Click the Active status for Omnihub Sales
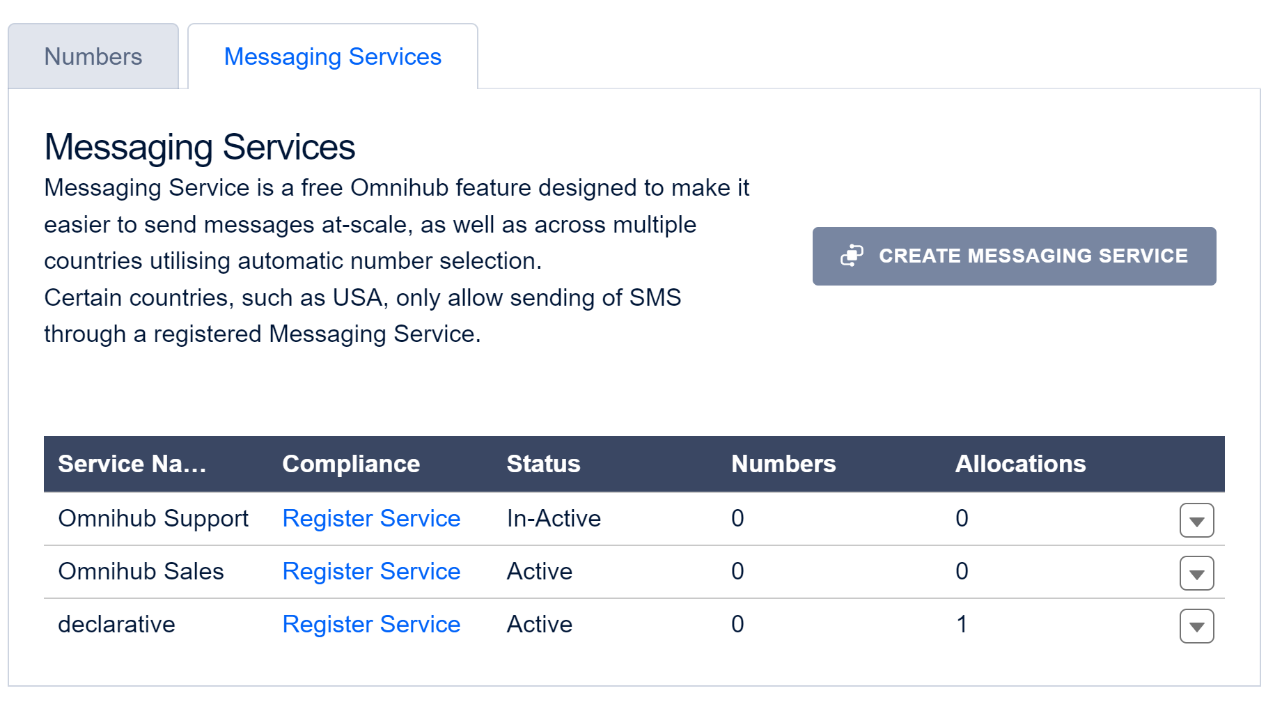This screenshot has height=702, width=1282. point(540,571)
